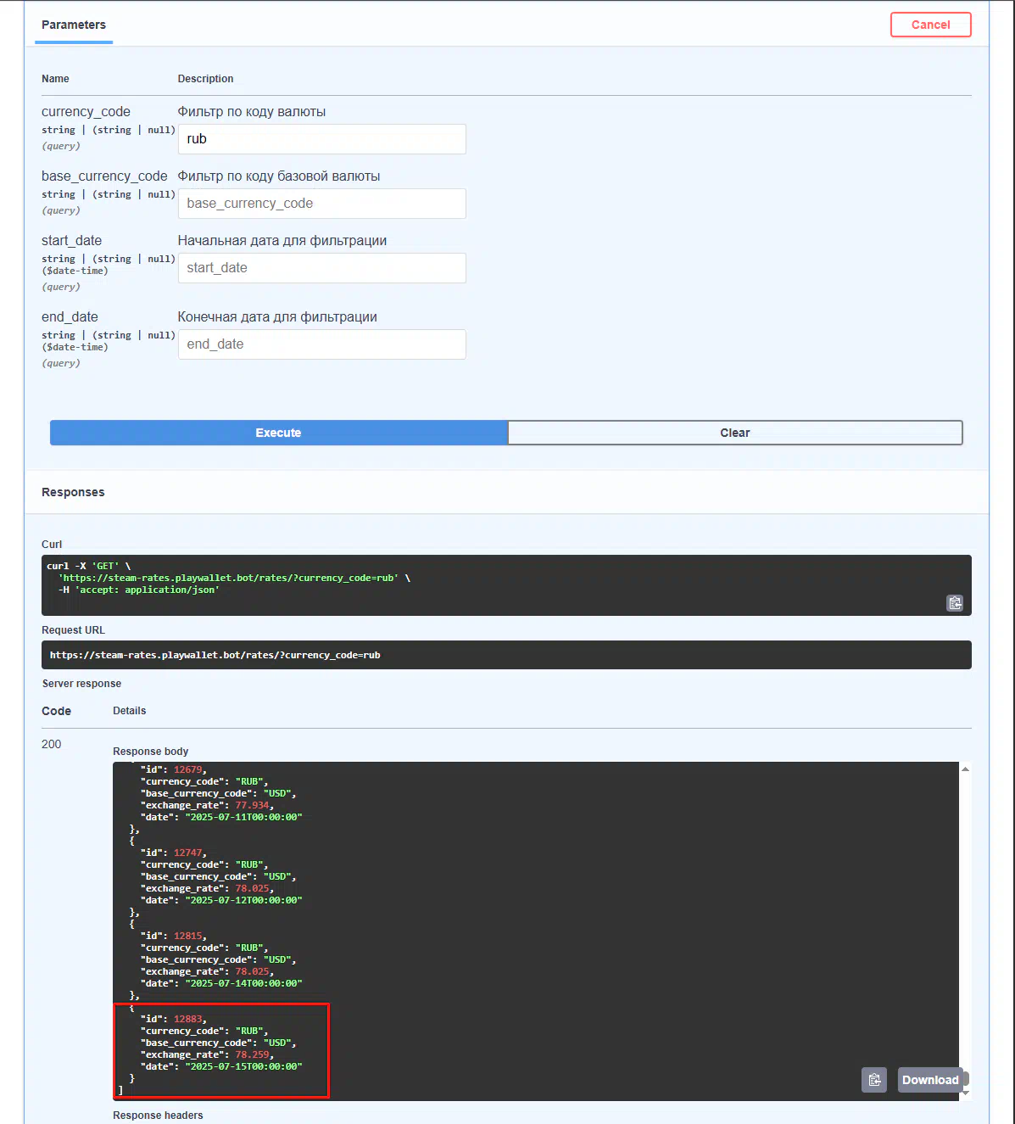Click the Request URL text box

[x=506, y=655]
